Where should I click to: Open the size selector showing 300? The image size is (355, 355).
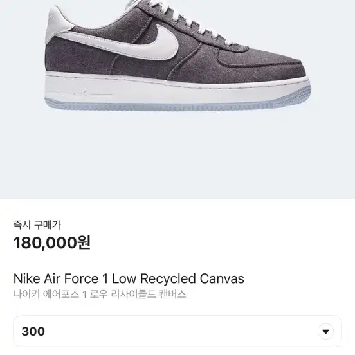pos(177,331)
